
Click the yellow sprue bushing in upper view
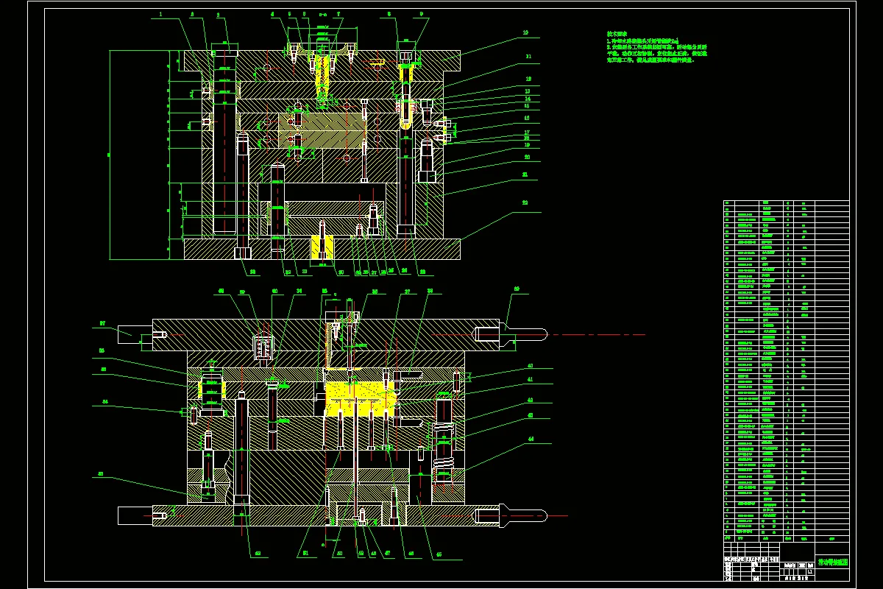point(322,75)
